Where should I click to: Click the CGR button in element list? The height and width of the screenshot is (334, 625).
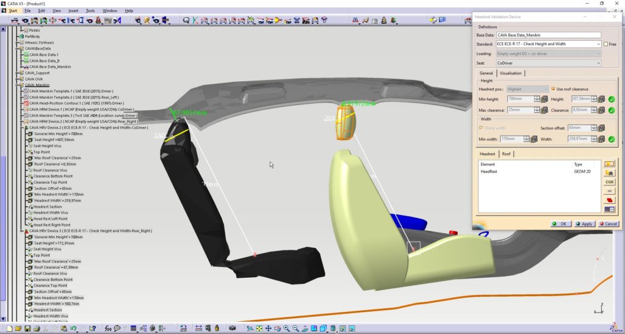coord(610,182)
